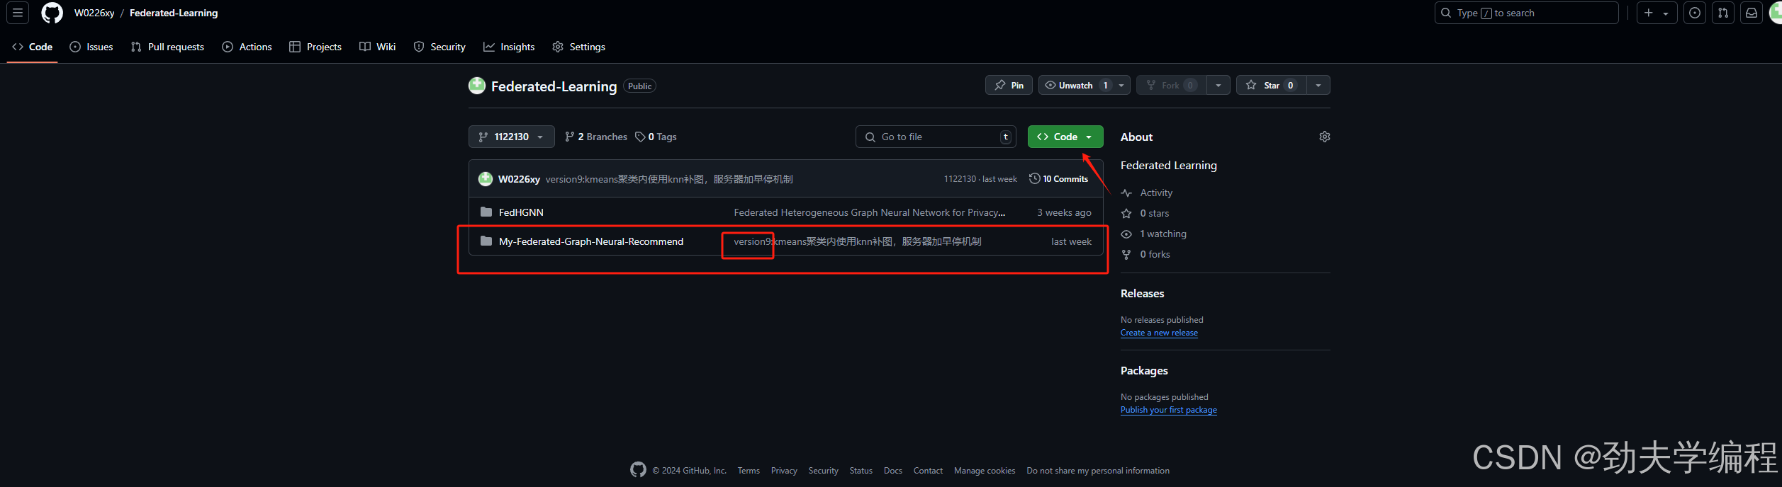Switch to the Pull requests tab

click(x=167, y=47)
